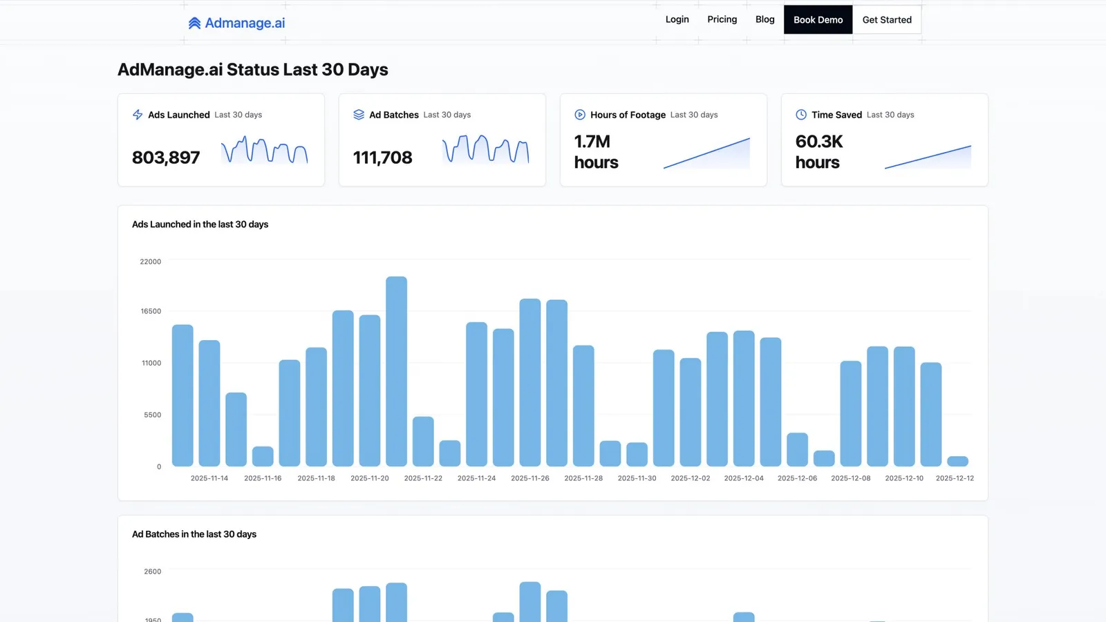Click the Admanage.ai brand name link
Image resolution: width=1106 pixels, height=622 pixels.
[245, 23]
